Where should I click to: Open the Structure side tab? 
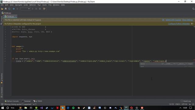(x=2, y=92)
